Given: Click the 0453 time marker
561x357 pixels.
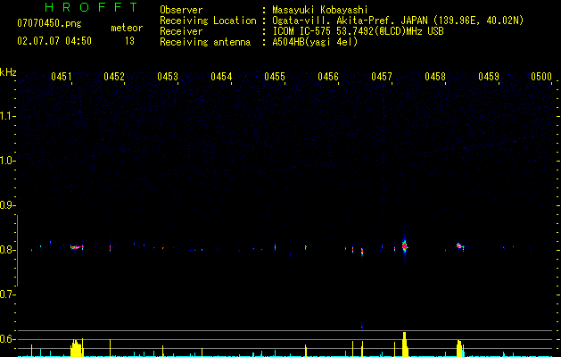Looking at the screenshot, I should click(x=168, y=76).
